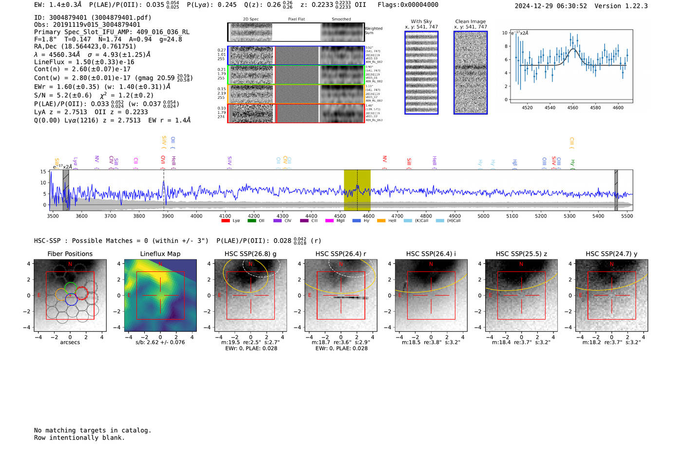Open the HSC SSP(25.5) z cutout
682x464 pixels.
click(521, 296)
